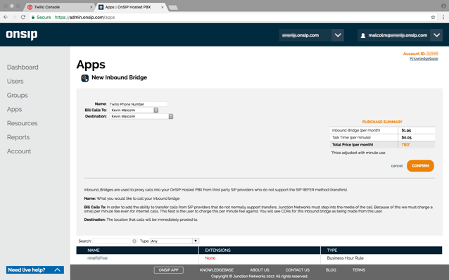449x280 pixels.
Task: Click the $1.95 Inbound Bridge price
Action: 406,130
